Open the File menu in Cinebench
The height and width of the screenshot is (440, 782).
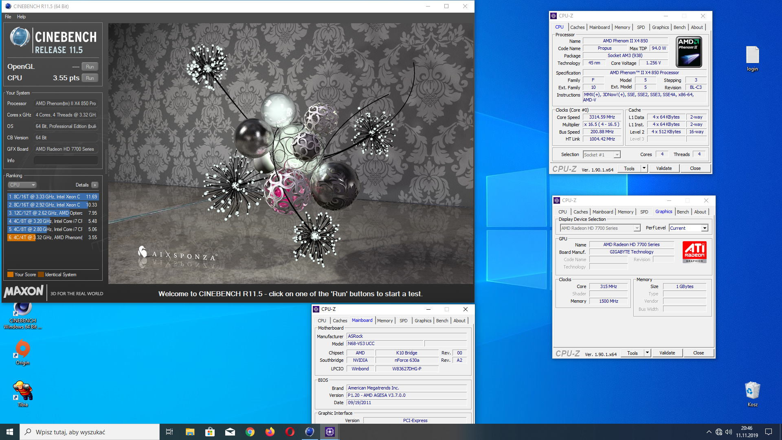[8, 17]
